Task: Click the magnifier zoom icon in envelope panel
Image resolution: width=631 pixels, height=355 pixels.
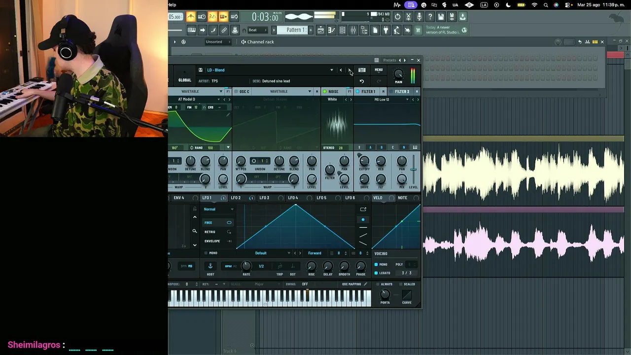Action: 194,231
